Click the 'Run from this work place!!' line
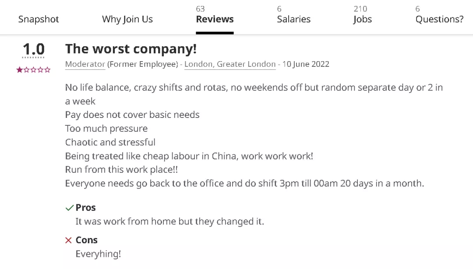This screenshot has width=473, height=269. pos(121,169)
